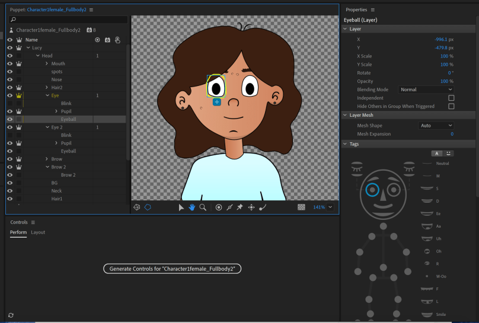This screenshot has height=323, width=479.
Task: Open the Mesh Shape Auto dropdown
Action: (436, 126)
